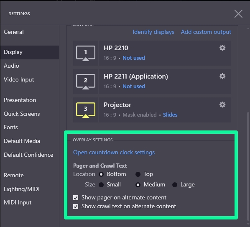Click the Projector output name
Viewport: 250px width, 227px height.
(x=117, y=105)
